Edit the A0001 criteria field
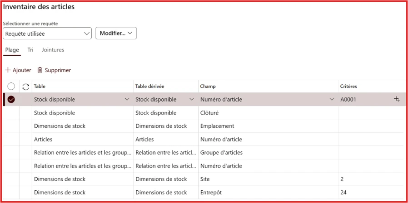 tap(363, 100)
